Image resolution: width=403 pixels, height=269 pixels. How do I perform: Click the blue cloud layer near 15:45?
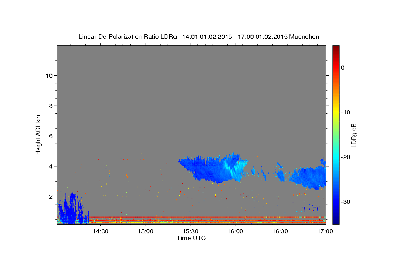pyautogui.click(x=213, y=169)
